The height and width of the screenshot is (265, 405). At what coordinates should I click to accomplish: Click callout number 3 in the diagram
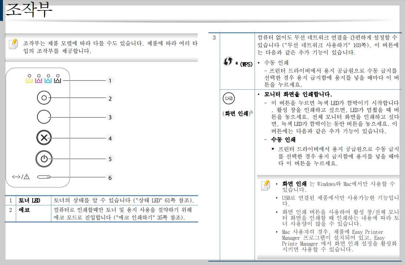pyautogui.click(x=110, y=117)
